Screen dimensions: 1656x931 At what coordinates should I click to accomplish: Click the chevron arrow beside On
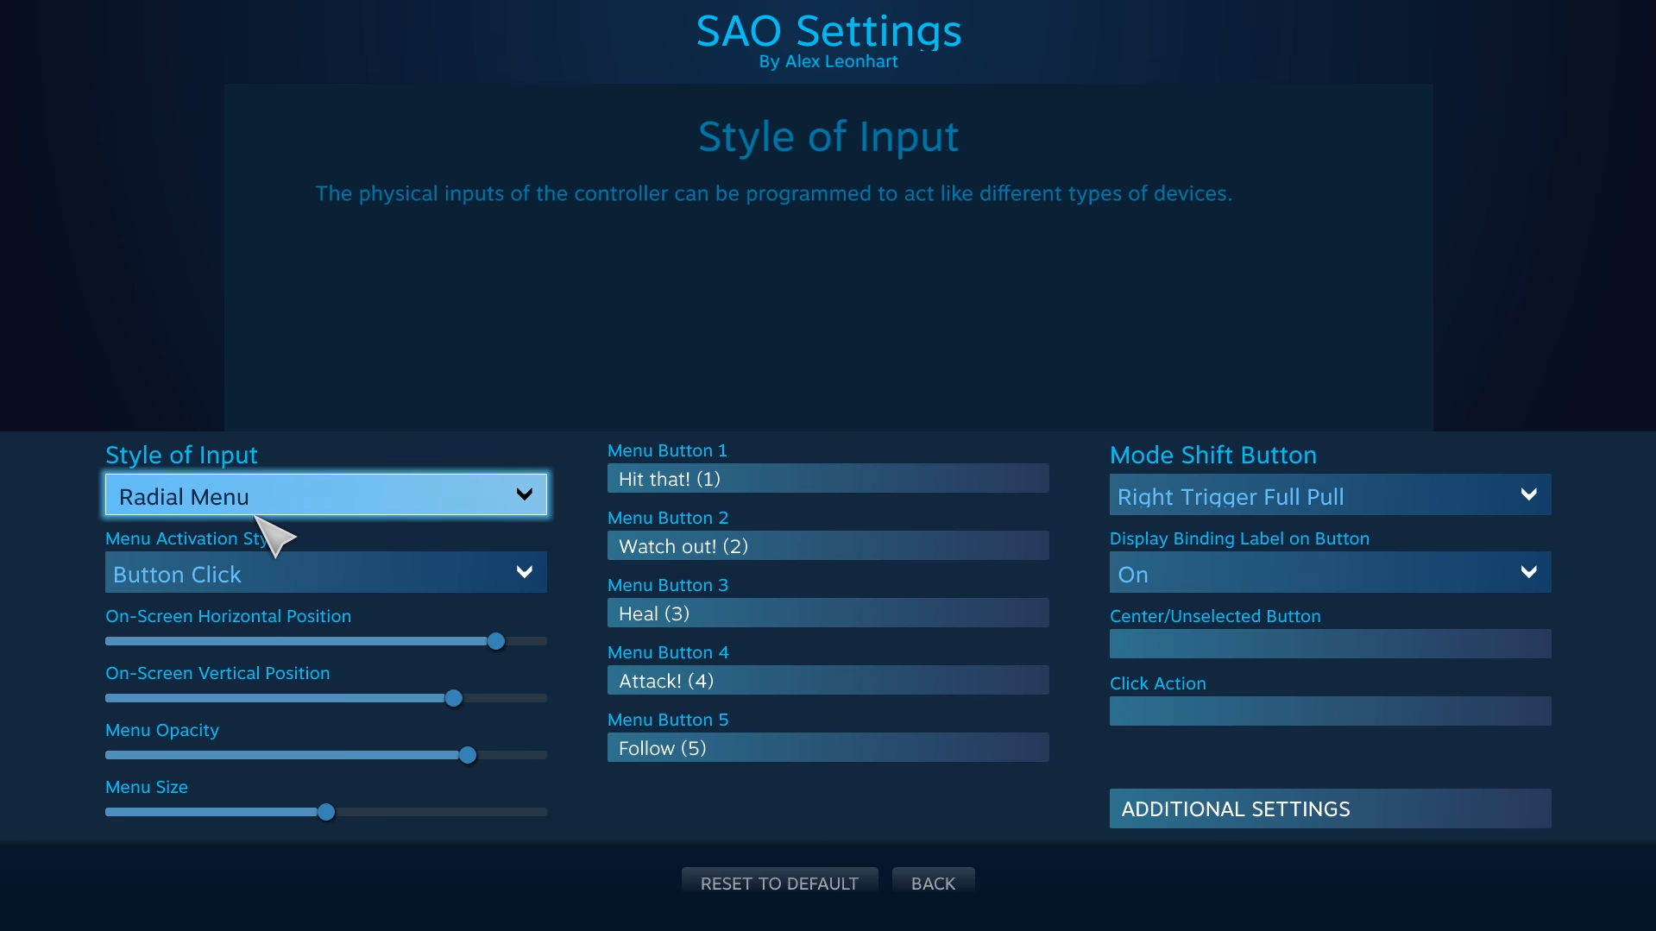pos(1528,572)
